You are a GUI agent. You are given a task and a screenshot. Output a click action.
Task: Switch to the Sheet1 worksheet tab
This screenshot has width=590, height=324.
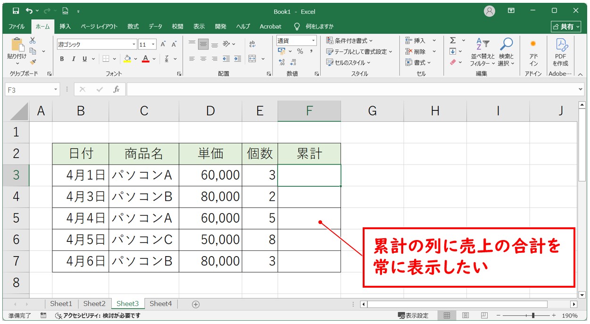(x=61, y=304)
